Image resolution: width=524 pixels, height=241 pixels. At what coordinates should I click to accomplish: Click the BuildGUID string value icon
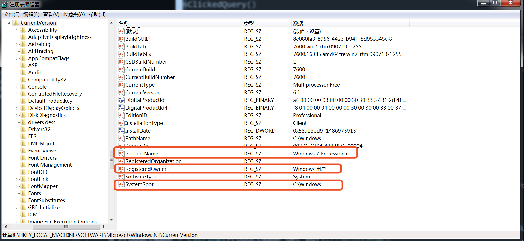click(x=121, y=39)
